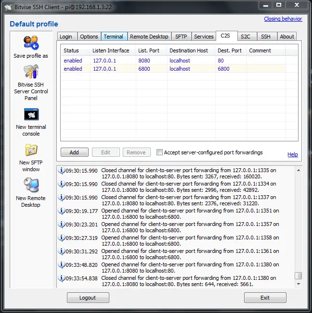Click the Help link
The height and width of the screenshot is (313, 312).
[x=292, y=154]
